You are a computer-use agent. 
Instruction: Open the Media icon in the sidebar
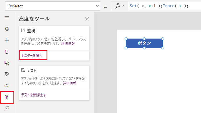(x=7, y=63)
